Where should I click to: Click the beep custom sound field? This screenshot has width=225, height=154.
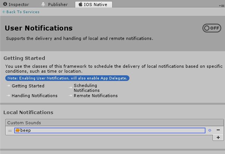[x=110, y=130]
